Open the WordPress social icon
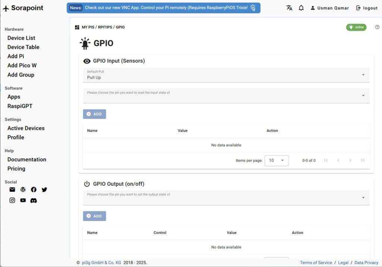382x267 pixels. point(23,190)
